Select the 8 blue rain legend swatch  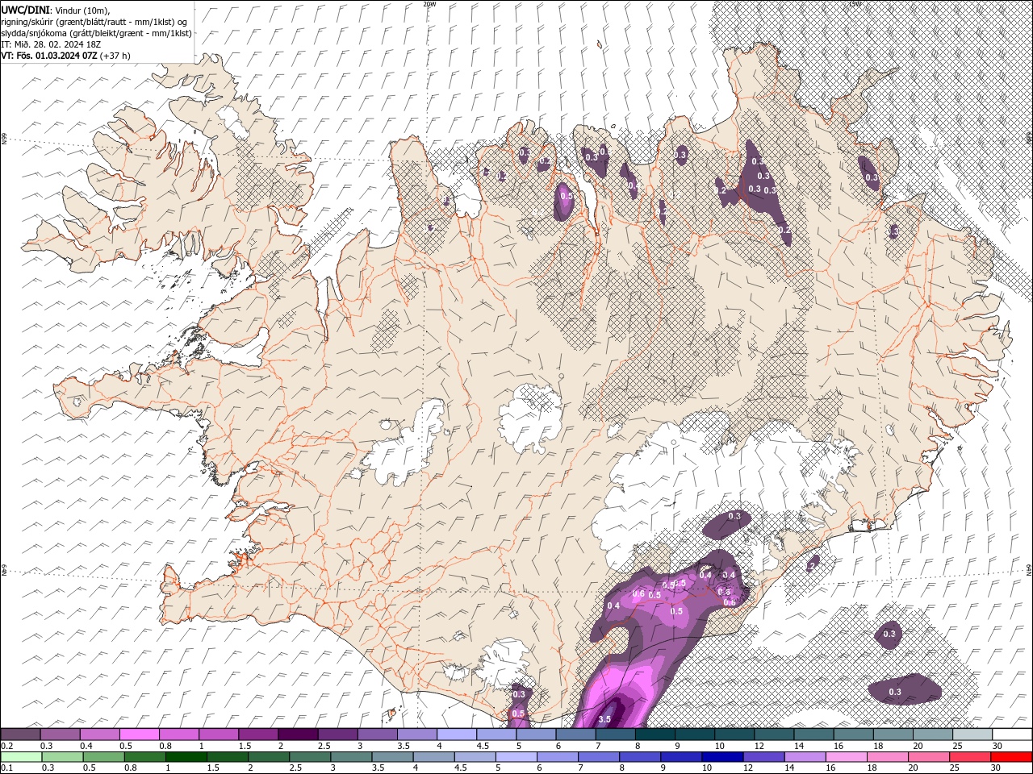pos(640,757)
